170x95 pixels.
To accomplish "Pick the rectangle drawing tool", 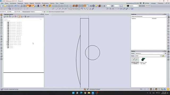I will click(x=76, y=9).
